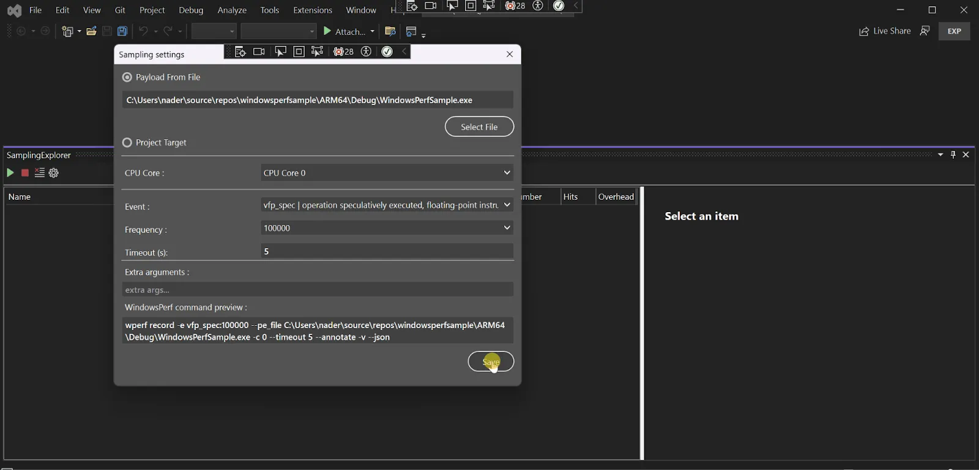Expand the CPU Core dropdown
The image size is (979, 470).
click(x=387, y=173)
